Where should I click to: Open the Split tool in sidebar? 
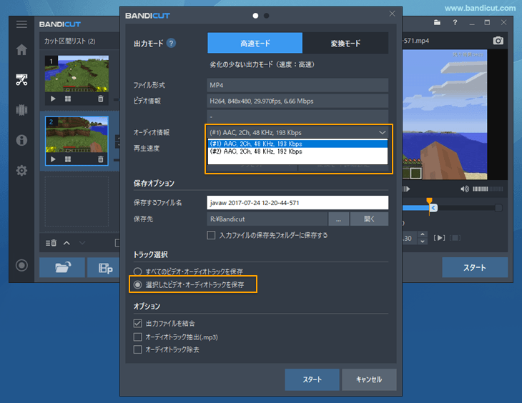[21, 110]
